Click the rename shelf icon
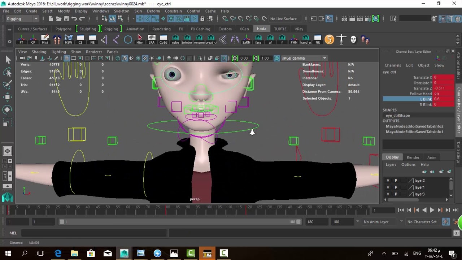Viewport: 462px width, 260px height. [199, 39]
